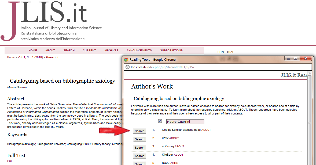
Task: Click the FONT SIZE label
Action: (226, 52)
